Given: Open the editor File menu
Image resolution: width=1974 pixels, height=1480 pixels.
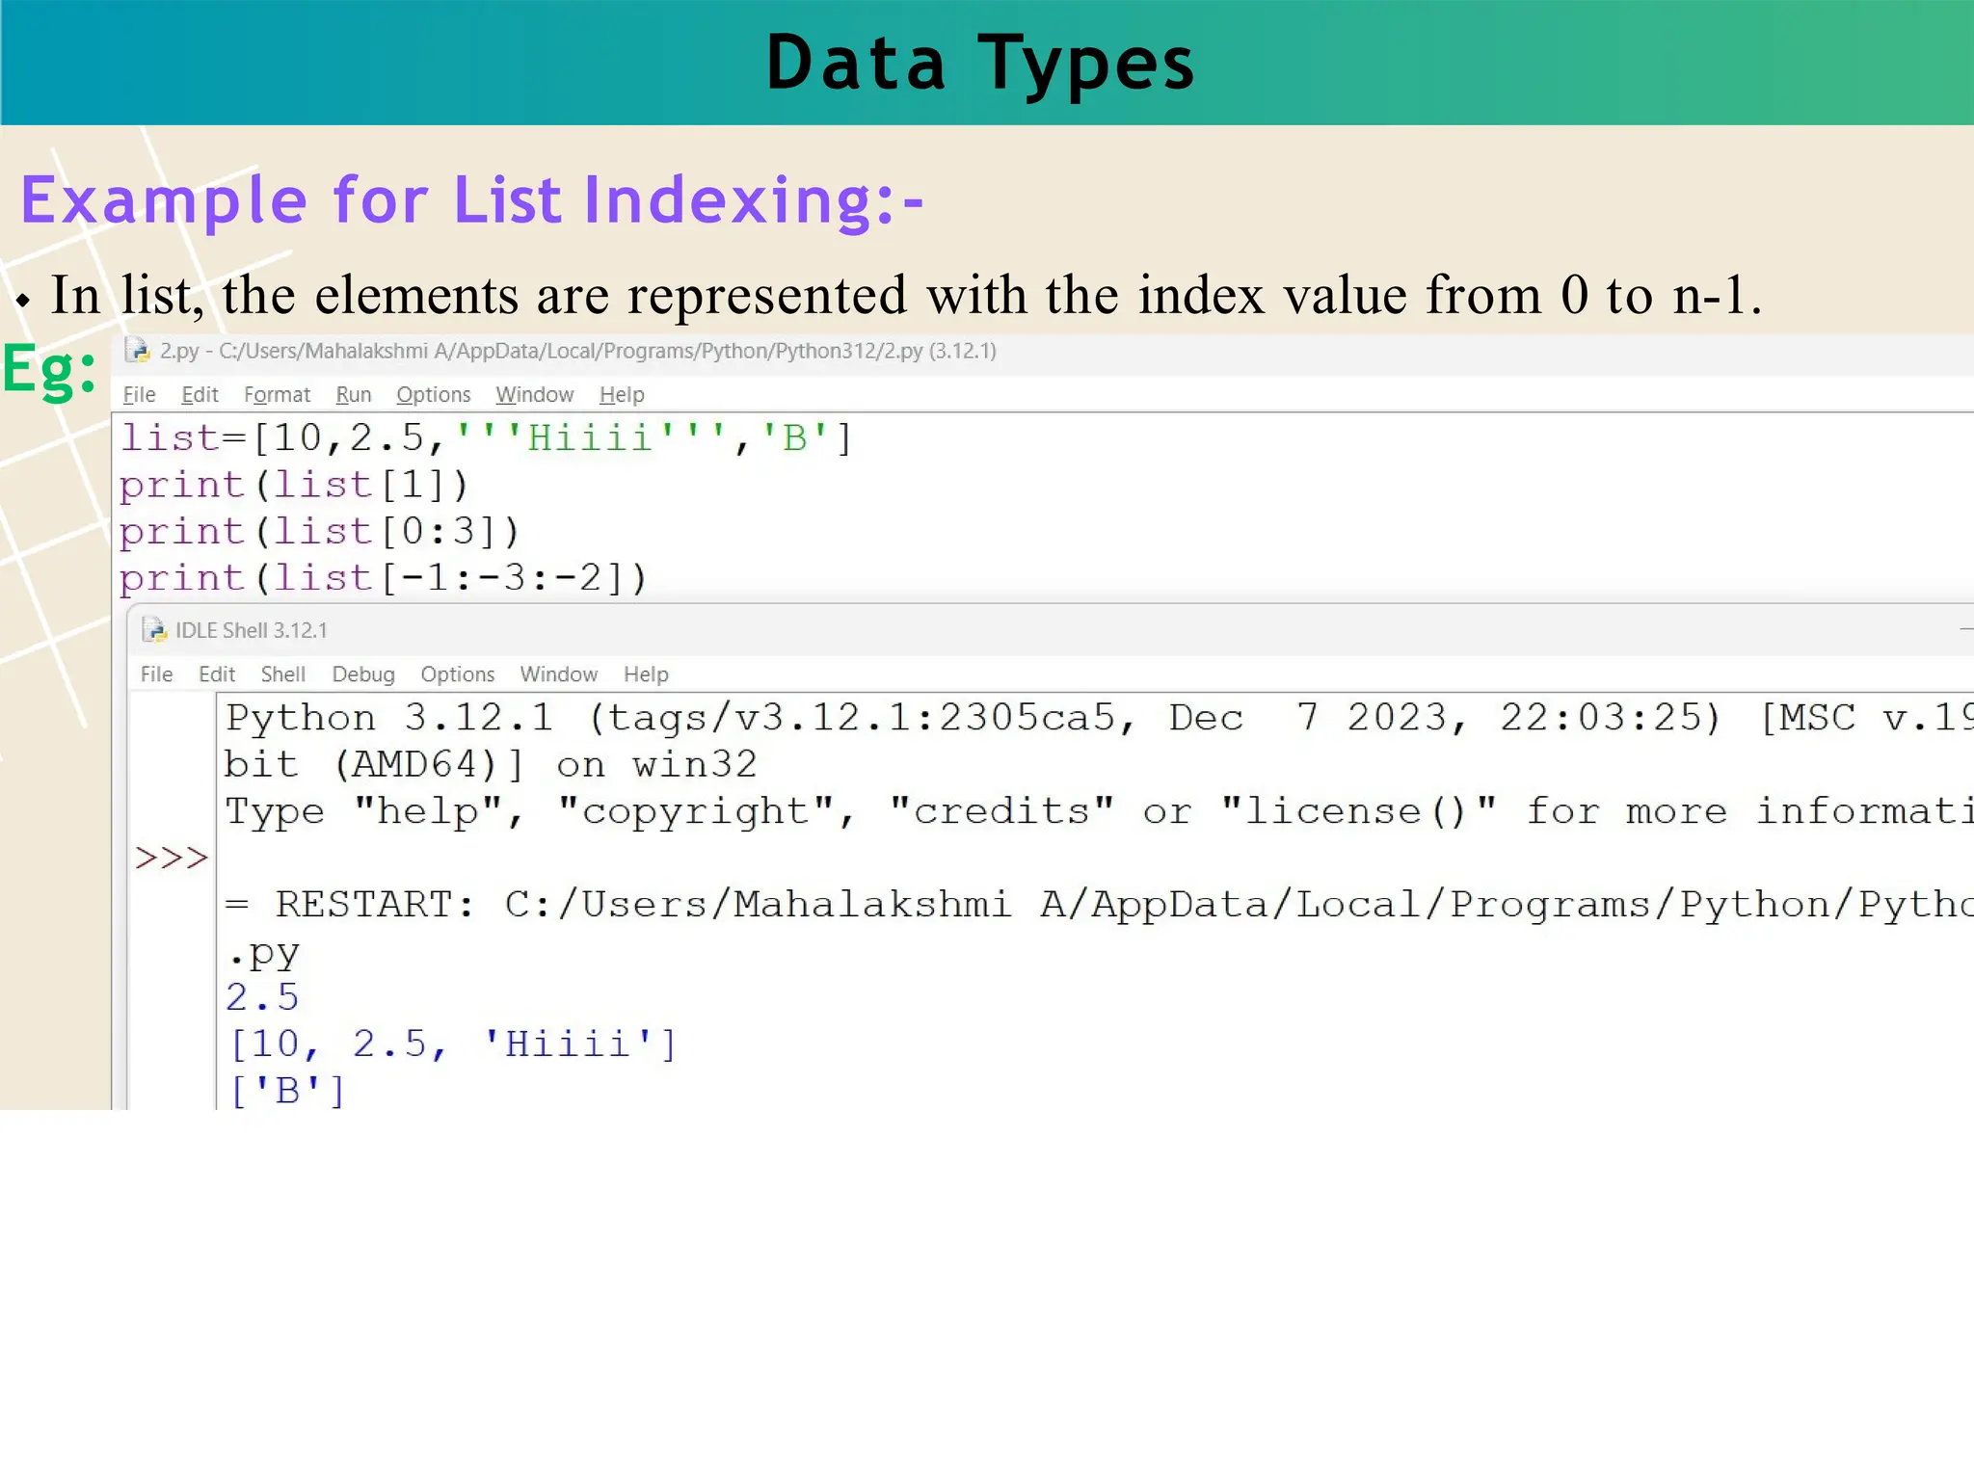Looking at the screenshot, I should pos(139,395).
